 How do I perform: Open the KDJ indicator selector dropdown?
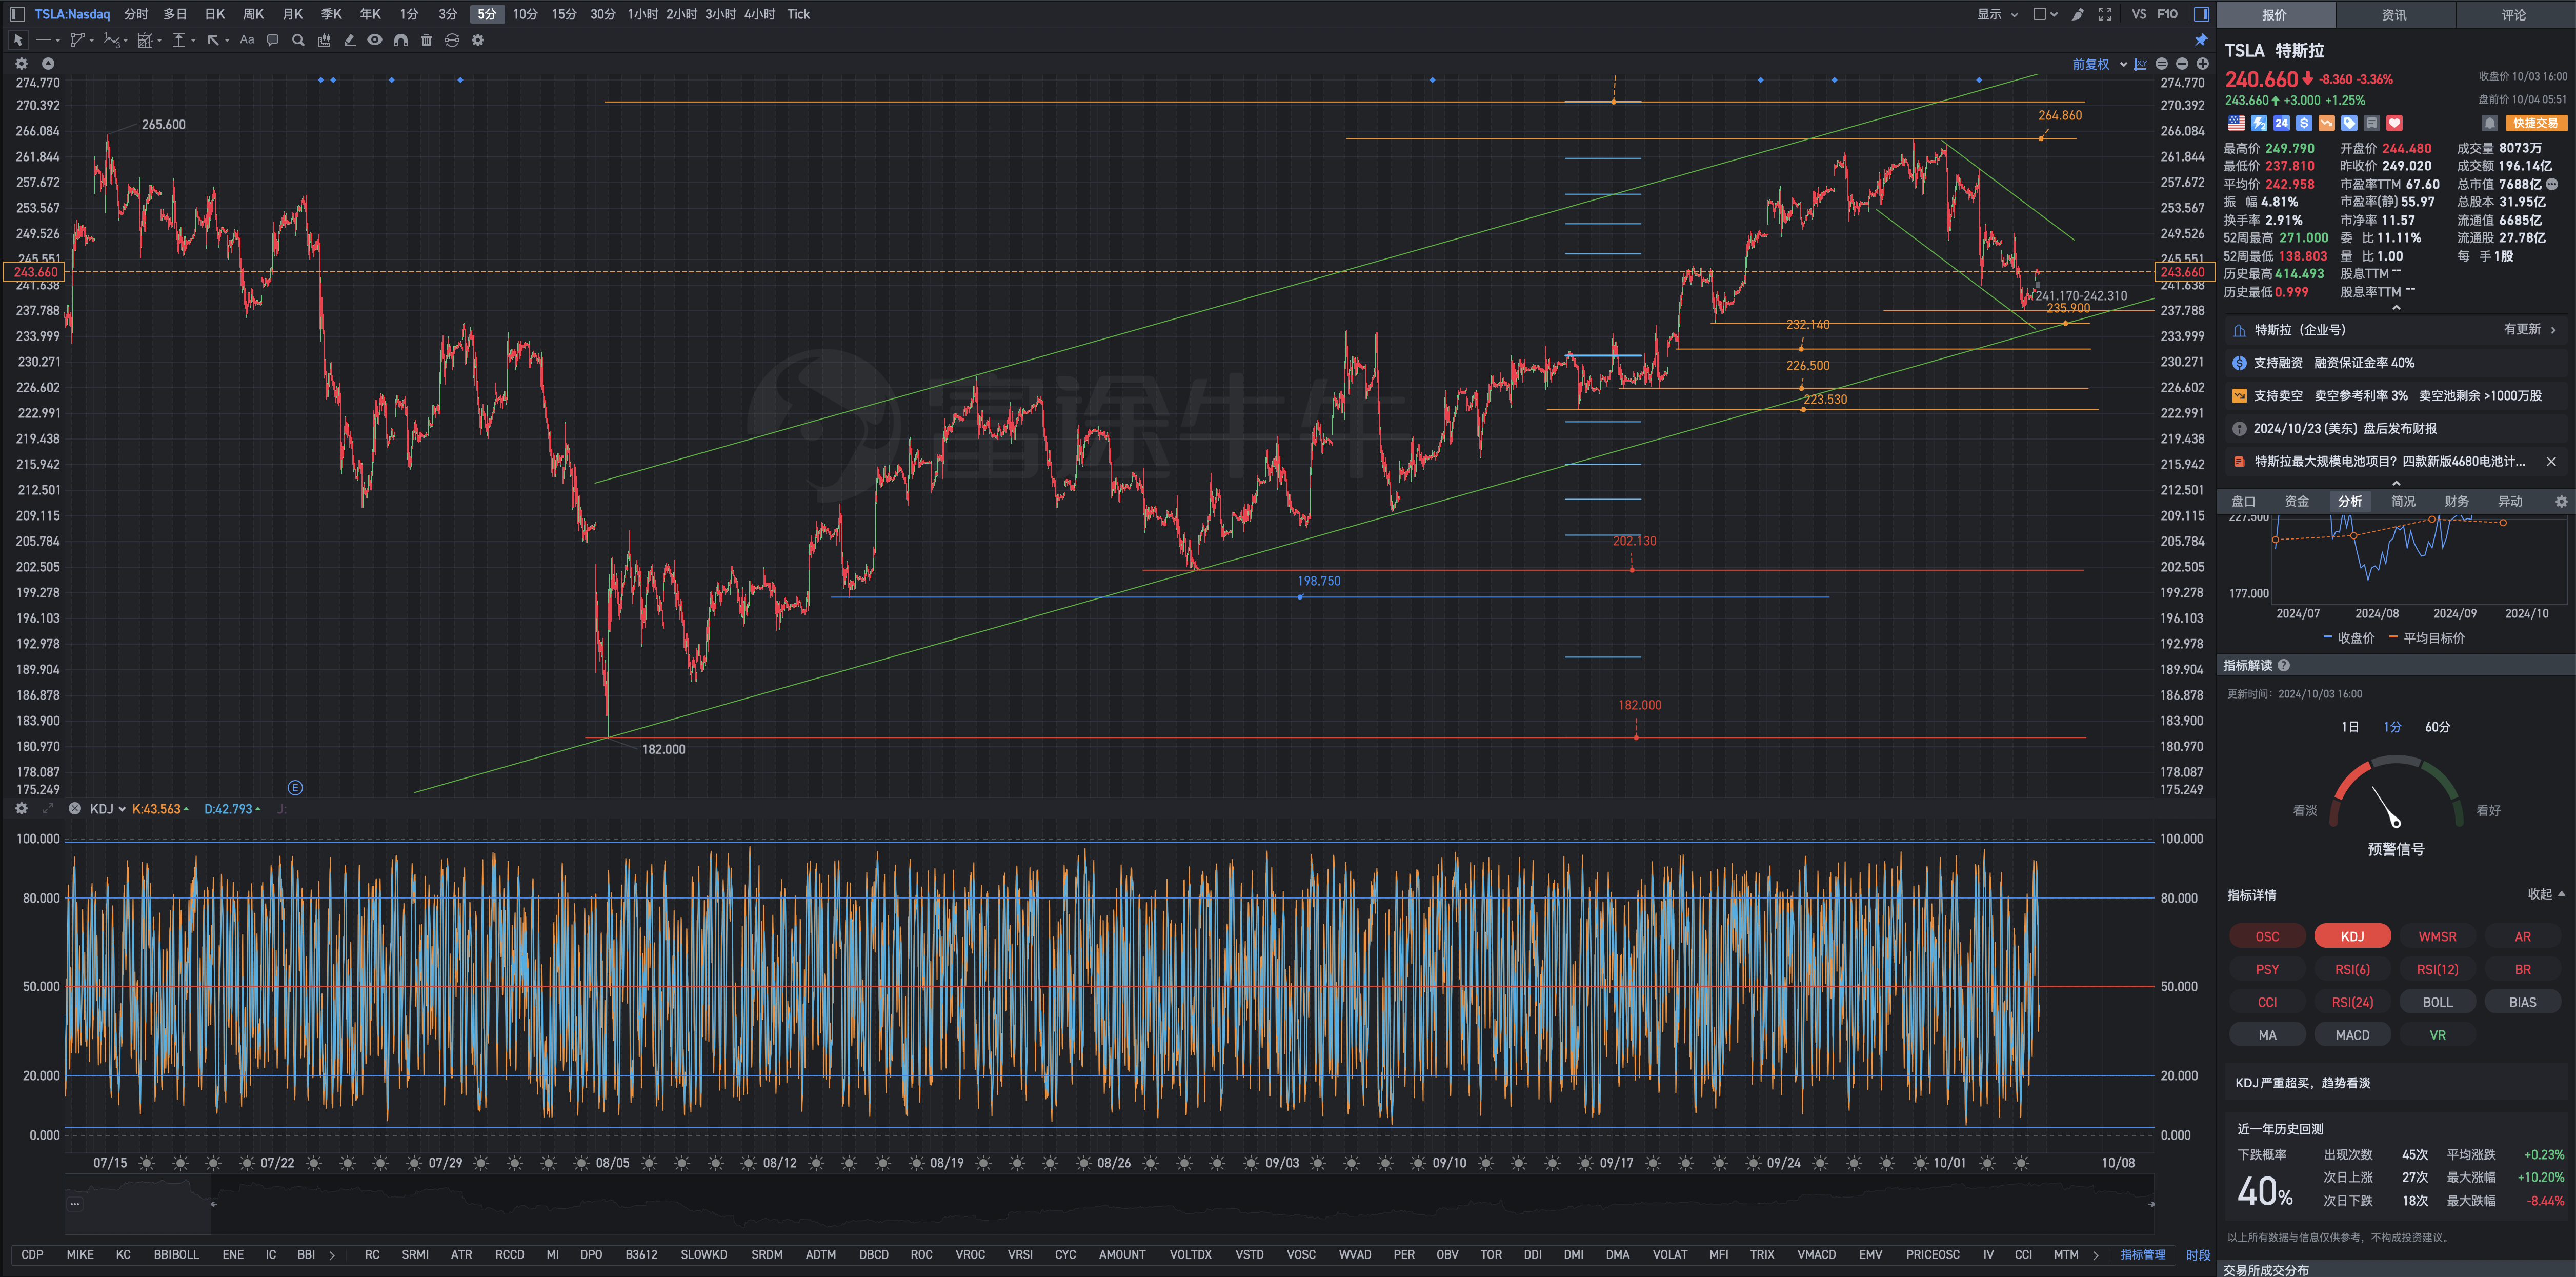point(107,808)
